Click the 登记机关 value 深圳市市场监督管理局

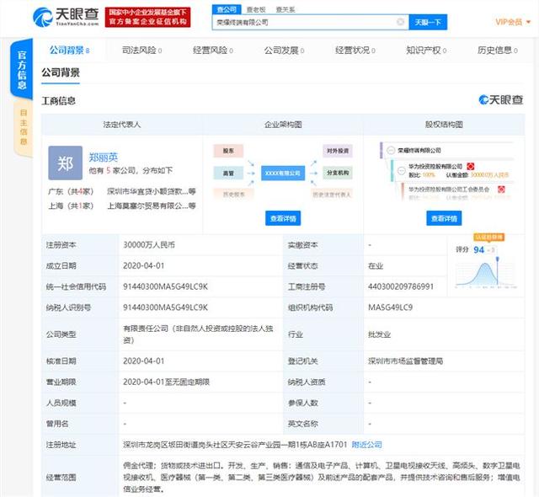pos(405,361)
